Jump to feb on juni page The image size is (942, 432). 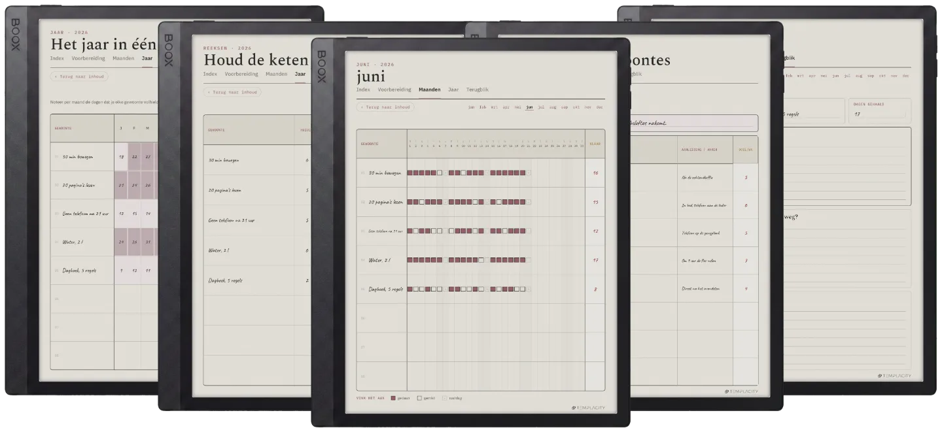[483, 107]
